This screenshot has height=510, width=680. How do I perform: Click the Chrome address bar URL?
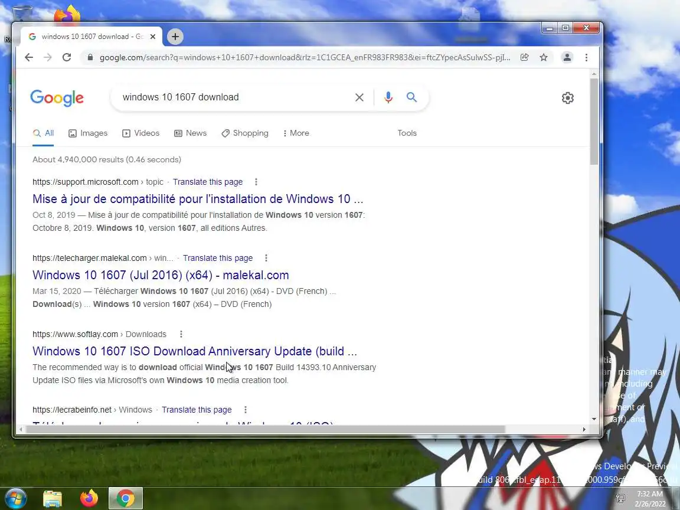pos(305,57)
